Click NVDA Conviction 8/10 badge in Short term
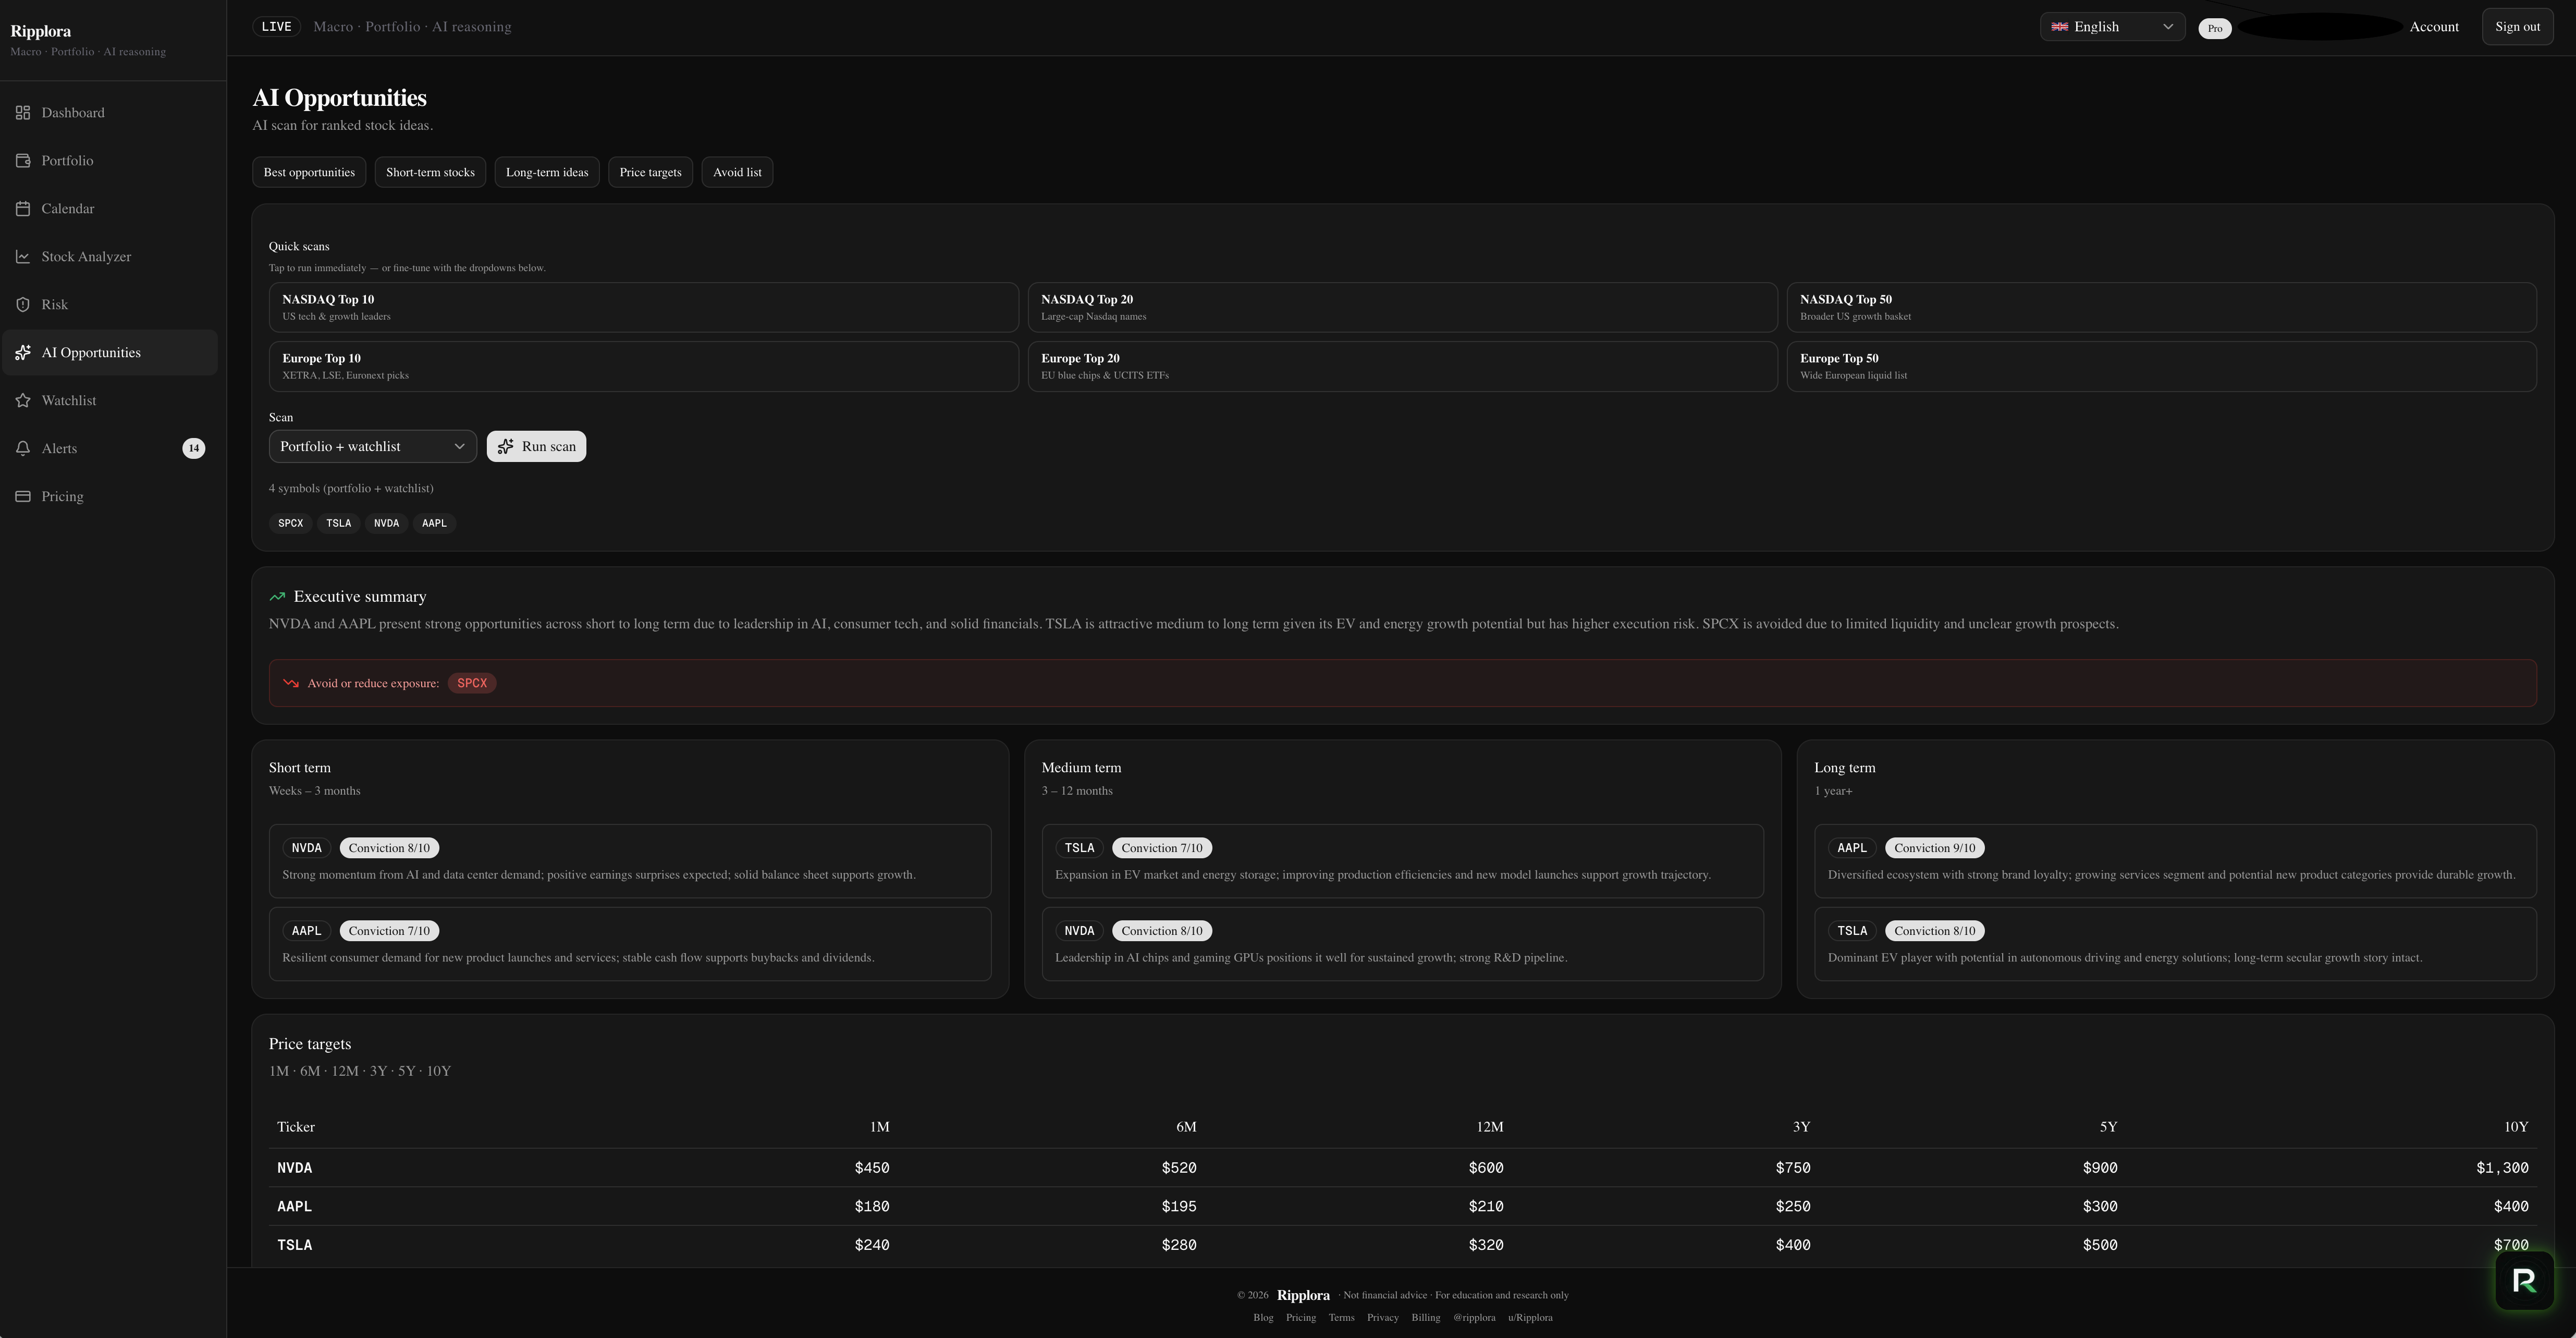The width and height of the screenshot is (2576, 1338). 389,848
